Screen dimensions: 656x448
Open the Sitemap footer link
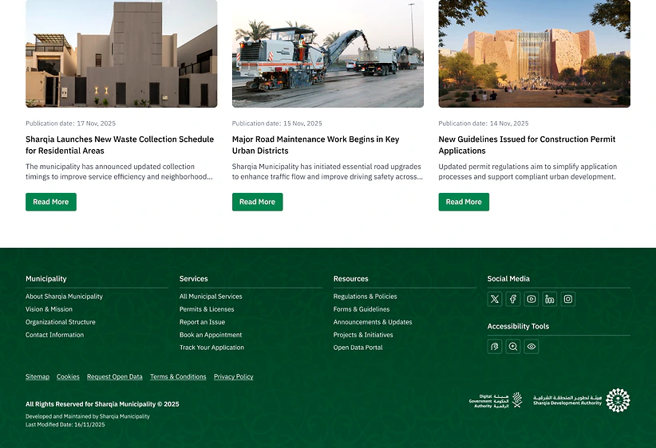[38, 376]
